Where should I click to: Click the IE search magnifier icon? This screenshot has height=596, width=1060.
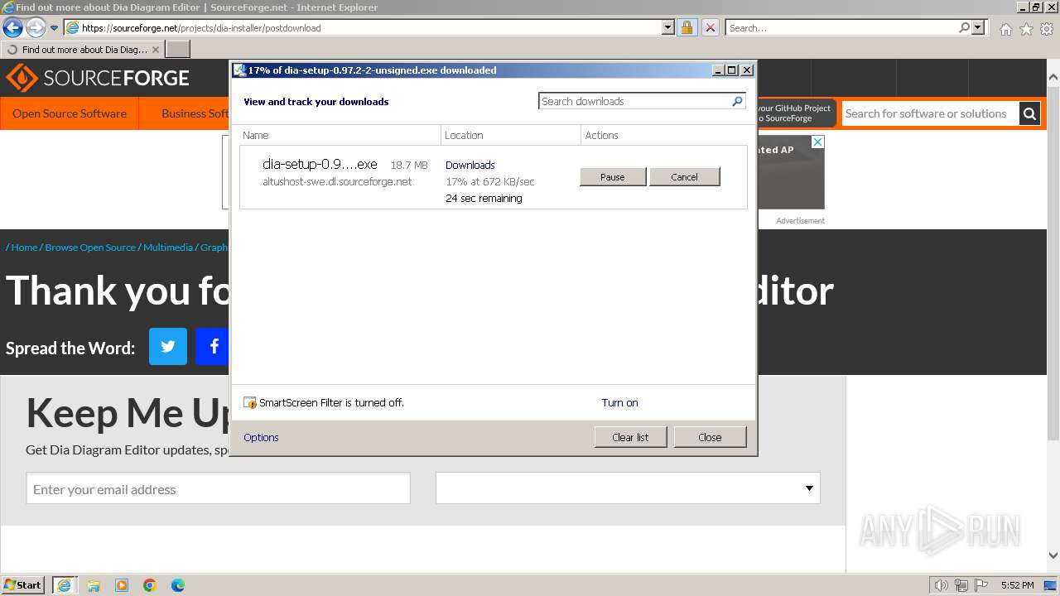coord(964,27)
